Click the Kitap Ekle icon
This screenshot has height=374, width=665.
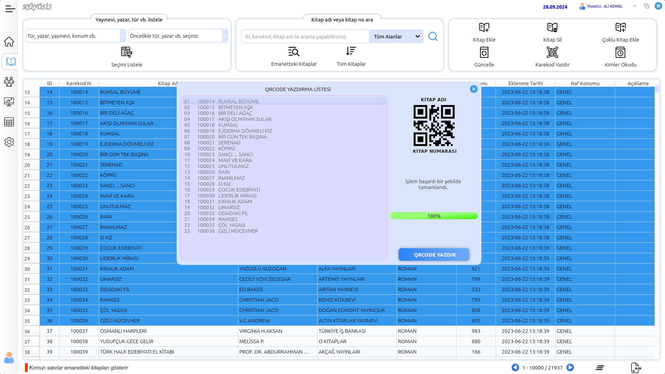click(x=484, y=28)
